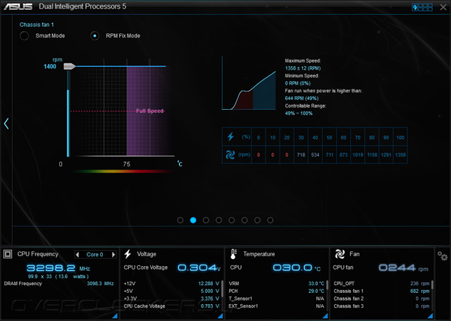Click the window layout switch icon
451x321 pixels.
[422, 7]
